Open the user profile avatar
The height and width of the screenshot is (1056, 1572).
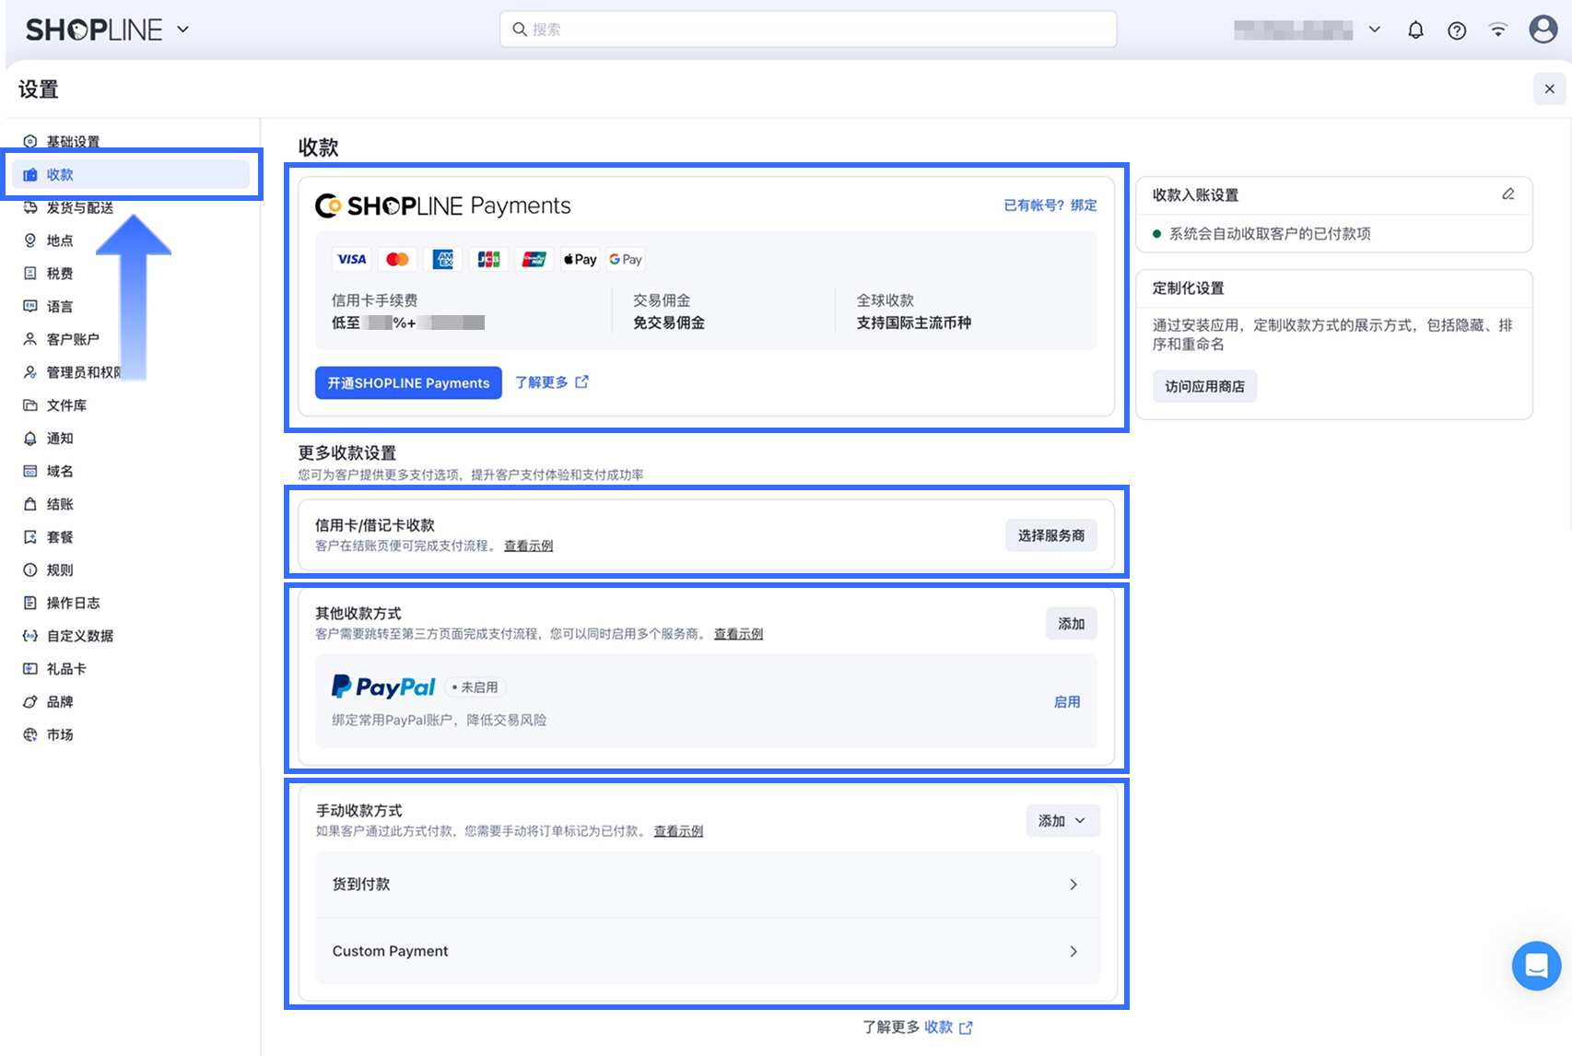[1543, 29]
